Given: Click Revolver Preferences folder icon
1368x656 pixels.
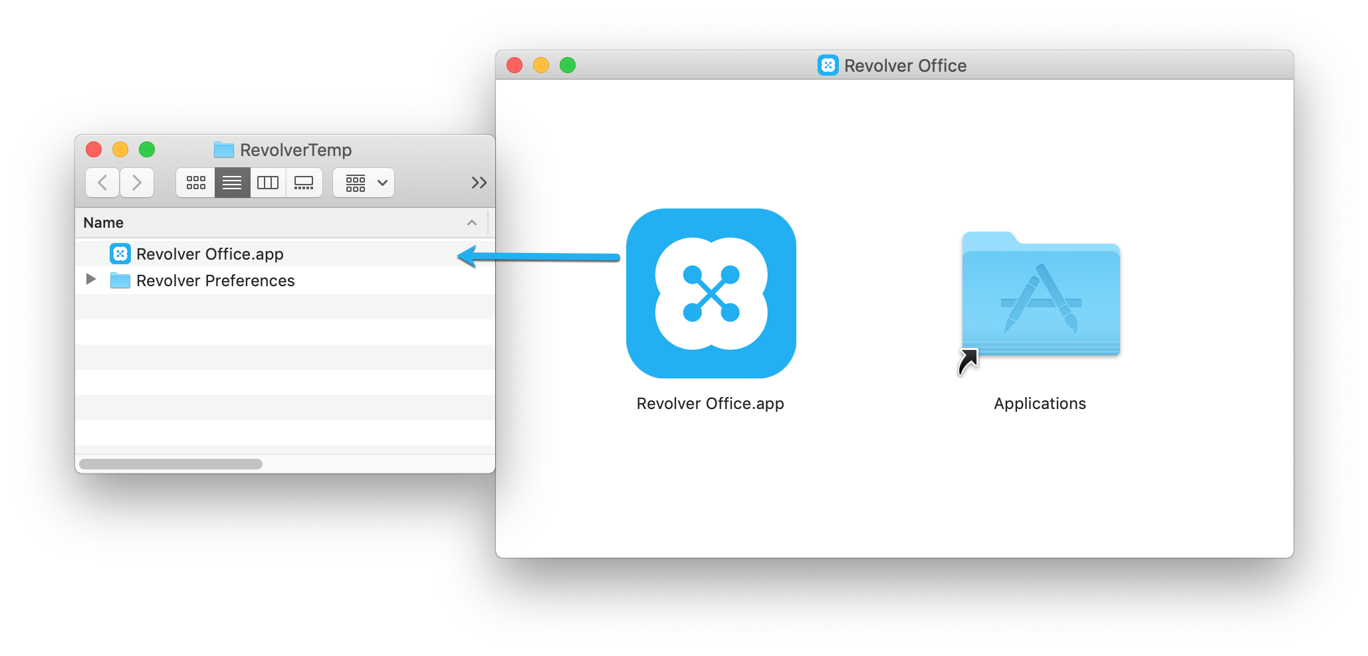Looking at the screenshot, I should (x=120, y=280).
